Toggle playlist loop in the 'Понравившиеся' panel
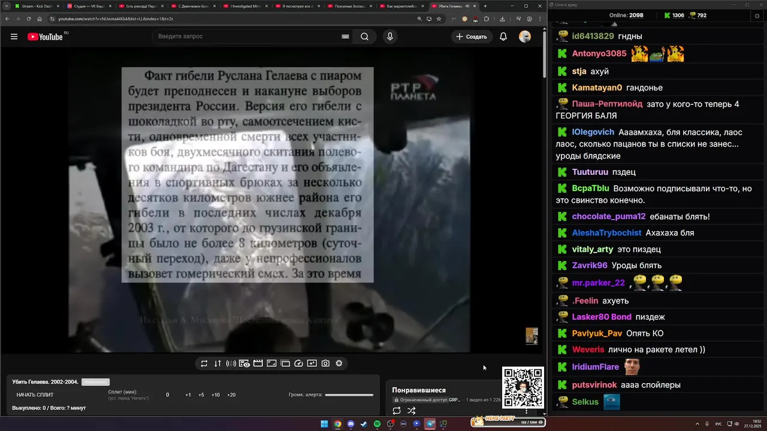The height and width of the screenshot is (431, 767). pos(397,411)
